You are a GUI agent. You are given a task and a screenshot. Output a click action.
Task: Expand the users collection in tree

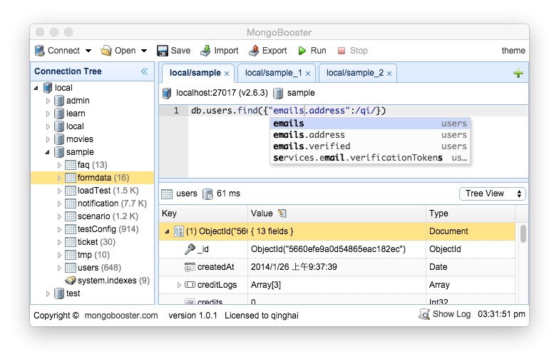[x=59, y=268]
